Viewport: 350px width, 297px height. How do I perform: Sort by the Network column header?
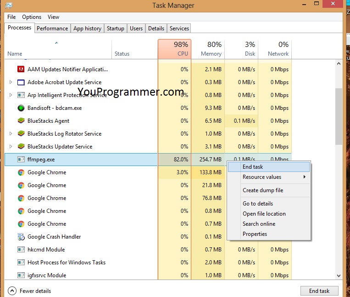pos(275,50)
